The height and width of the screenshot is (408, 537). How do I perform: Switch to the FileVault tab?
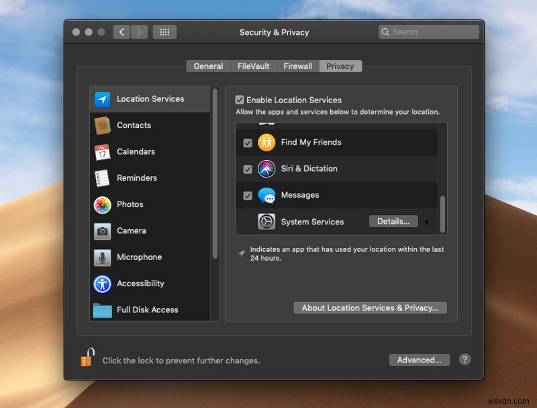point(253,66)
